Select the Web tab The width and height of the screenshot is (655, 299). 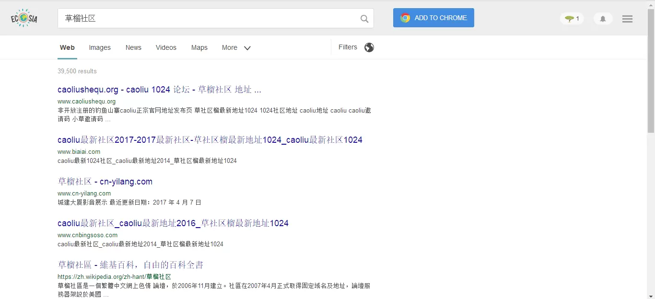[67, 47]
